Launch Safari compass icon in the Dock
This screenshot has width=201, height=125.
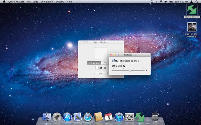click(x=88, y=117)
